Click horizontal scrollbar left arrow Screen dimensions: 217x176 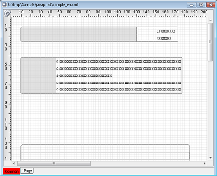point(14,163)
